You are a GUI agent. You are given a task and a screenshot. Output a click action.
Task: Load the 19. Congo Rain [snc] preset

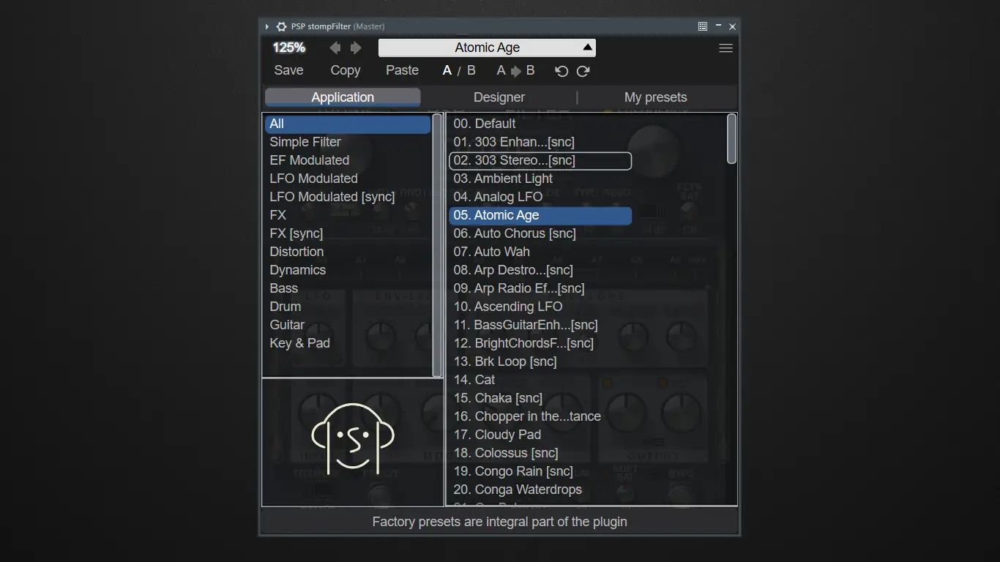point(540,471)
